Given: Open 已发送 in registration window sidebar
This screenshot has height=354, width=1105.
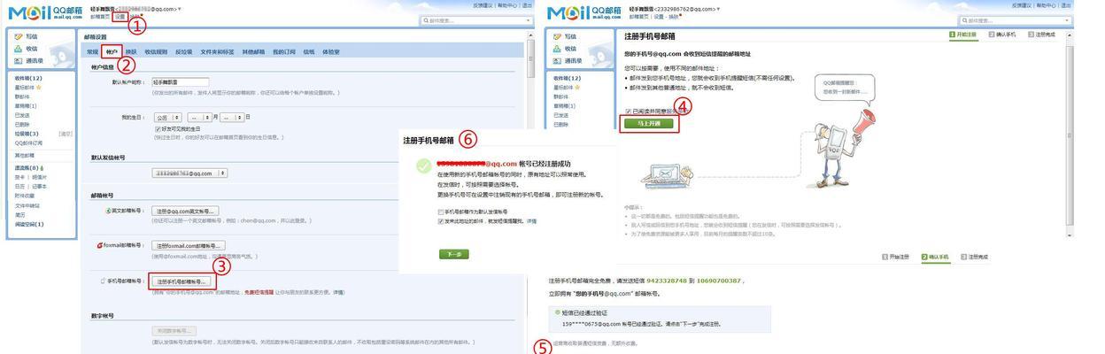Looking at the screenshot, I should (x=561, y=115).
